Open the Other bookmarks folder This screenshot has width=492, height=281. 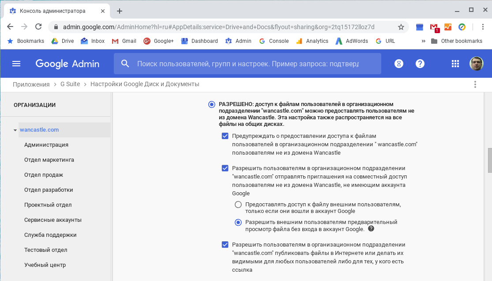(x=457, y=41)
